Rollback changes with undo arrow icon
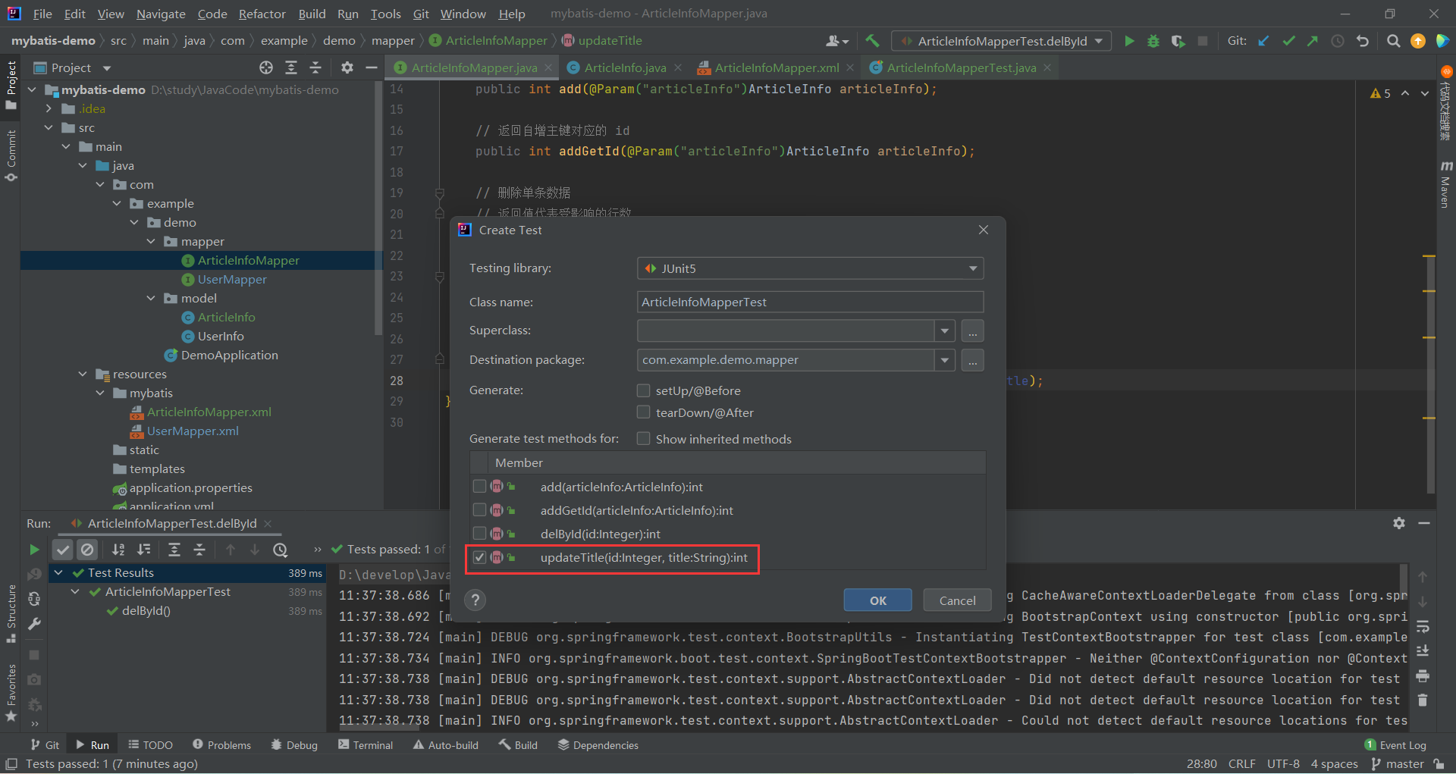 [1363, 41]
